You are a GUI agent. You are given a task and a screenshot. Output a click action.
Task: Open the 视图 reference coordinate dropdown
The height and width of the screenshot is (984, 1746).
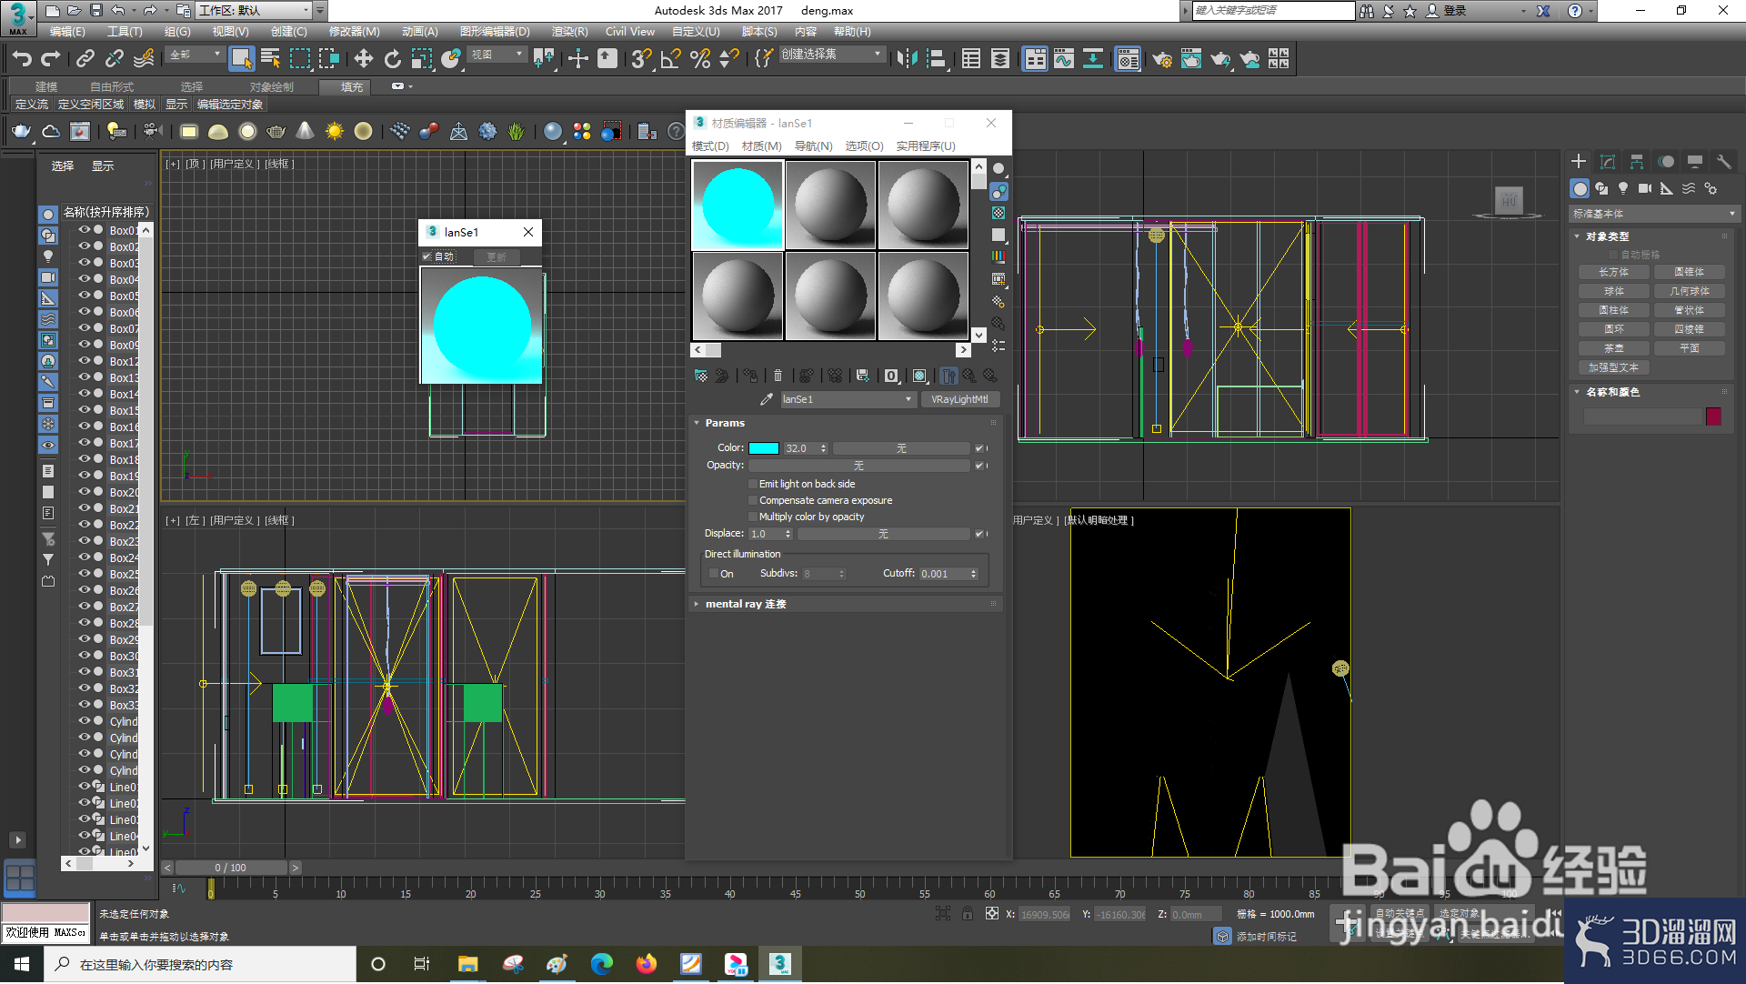pyautogui.click(x=497, y=55)
